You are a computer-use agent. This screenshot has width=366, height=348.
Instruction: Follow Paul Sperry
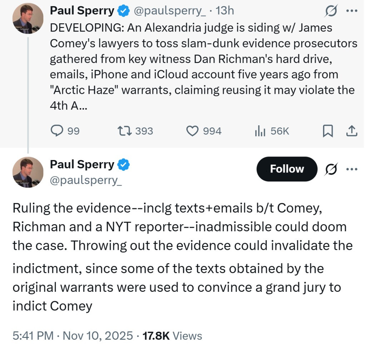(287, 169)
